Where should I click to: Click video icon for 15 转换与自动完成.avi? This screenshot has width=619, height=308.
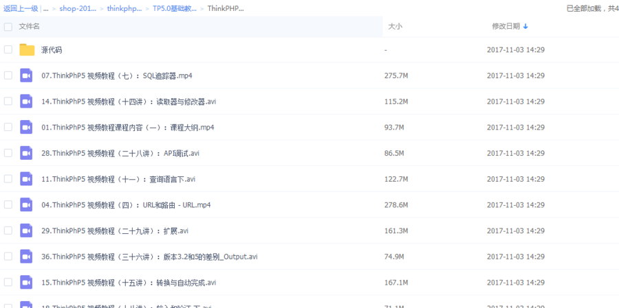click(x=26, y=283)
